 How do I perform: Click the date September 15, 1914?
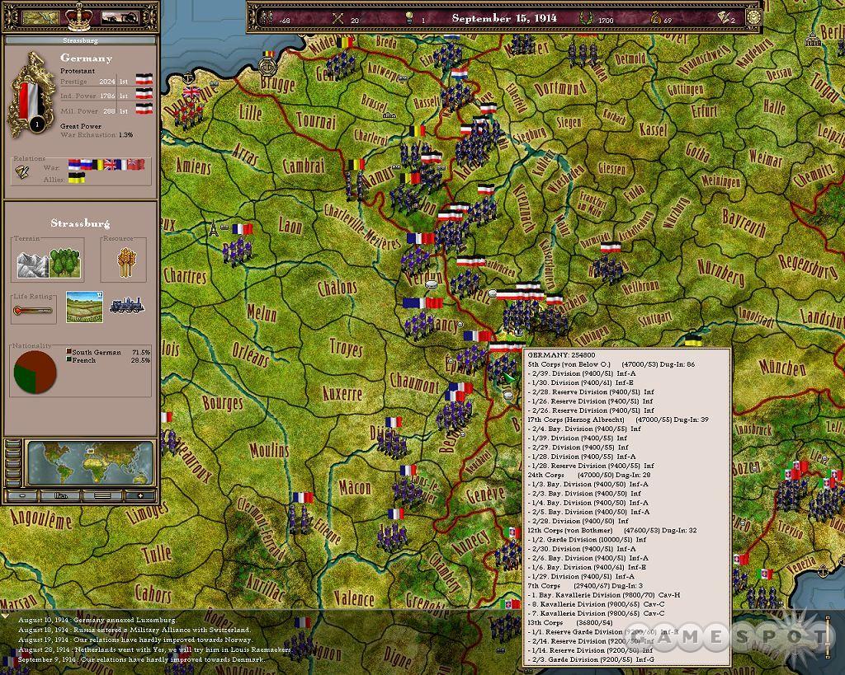[x=504, y=18]
